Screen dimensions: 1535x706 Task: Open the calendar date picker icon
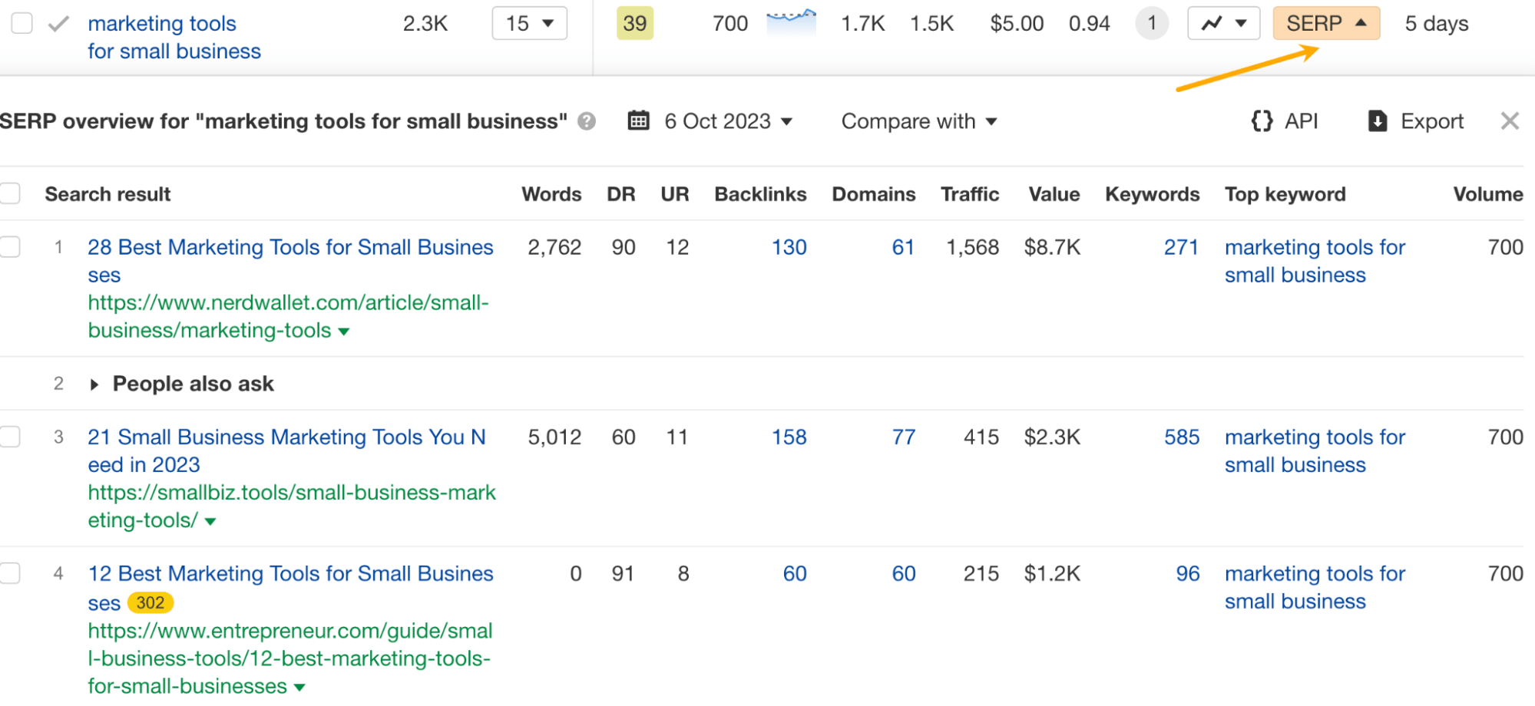pyautogui.click(x=640, y=120)
